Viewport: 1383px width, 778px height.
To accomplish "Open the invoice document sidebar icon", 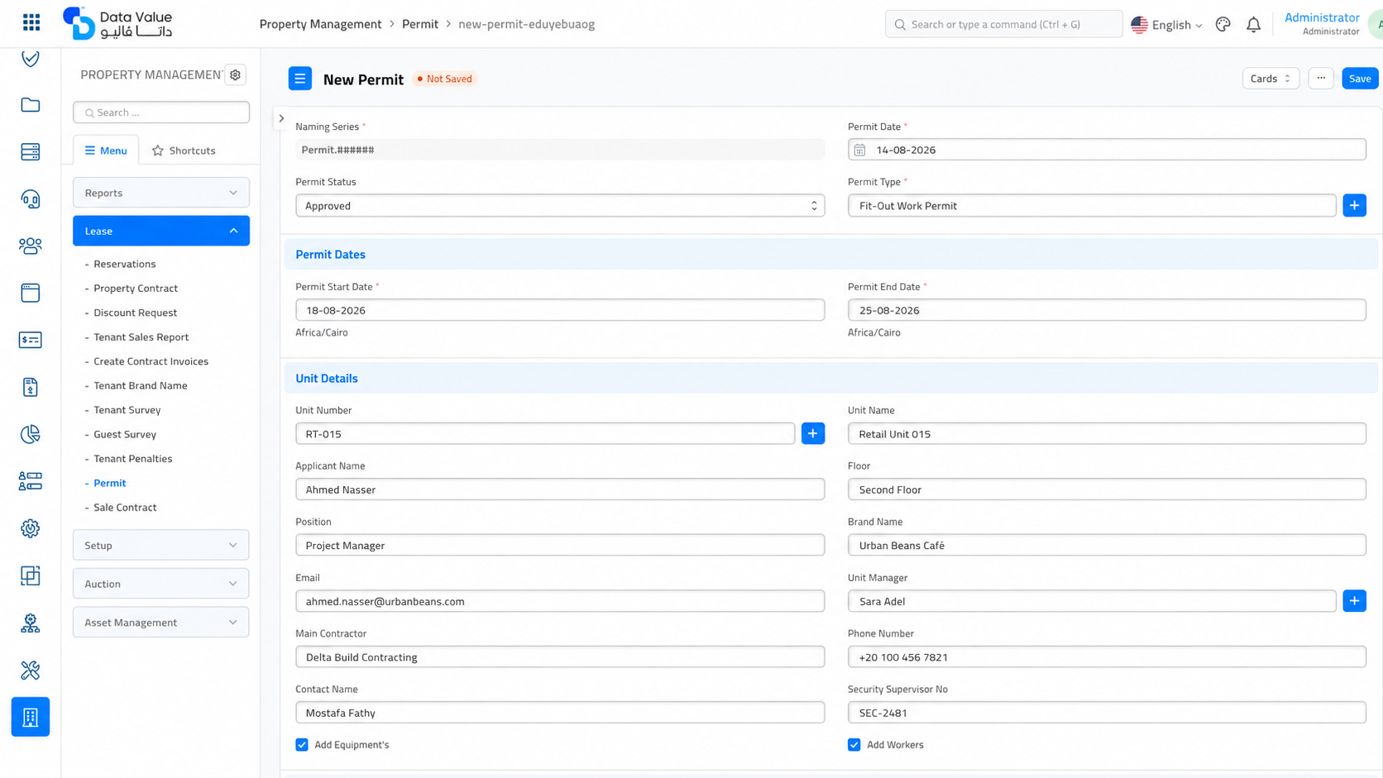I will pyautogui.click(x=31, y=387).
